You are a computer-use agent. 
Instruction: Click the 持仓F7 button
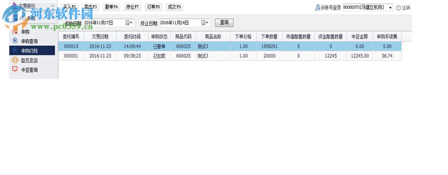[x=133, y=7]
